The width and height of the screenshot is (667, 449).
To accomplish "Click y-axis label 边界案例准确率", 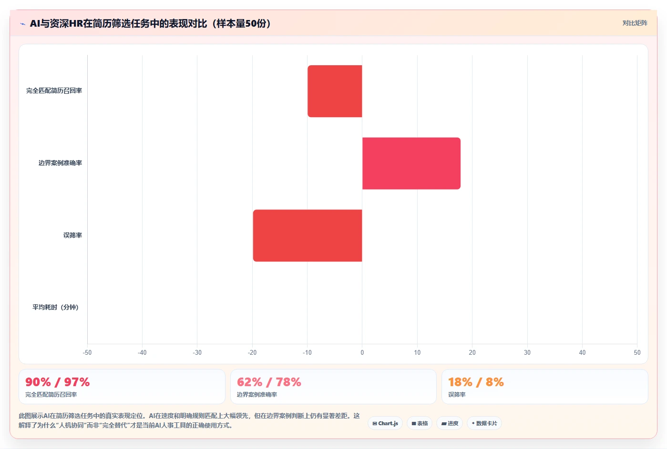I will click(x=60, y=163).
